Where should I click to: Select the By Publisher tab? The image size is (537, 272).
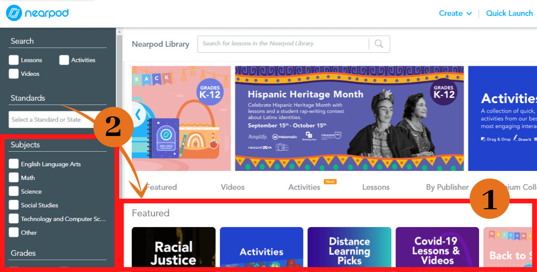tap(447, 187)
